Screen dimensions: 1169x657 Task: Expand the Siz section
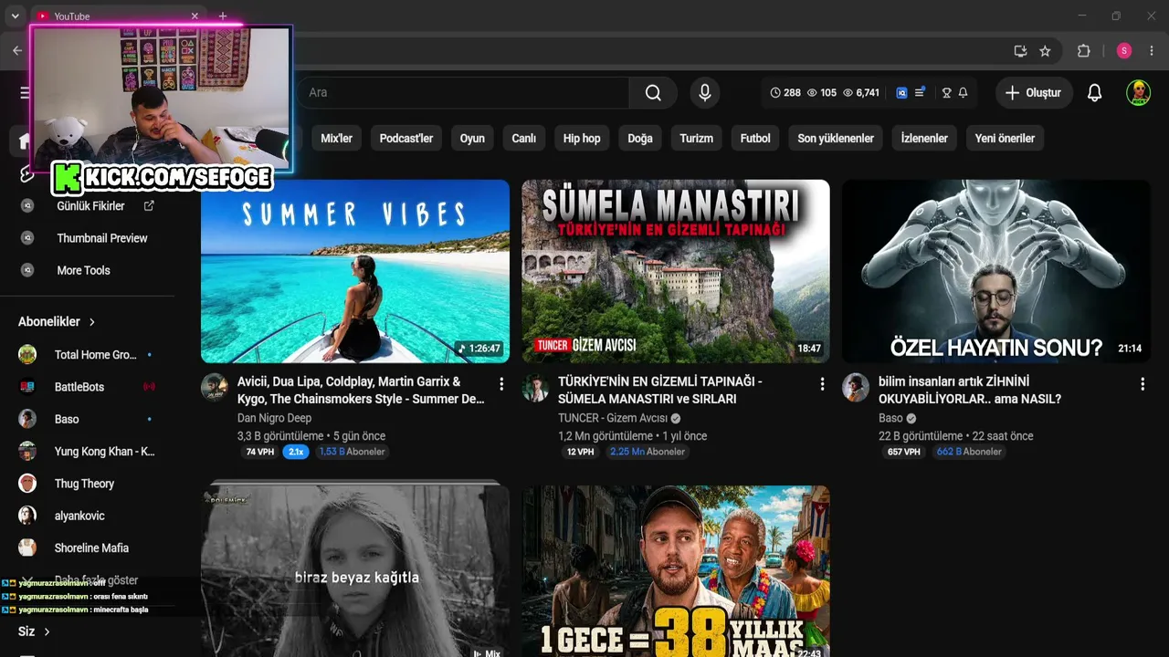[x=34, y=631]
